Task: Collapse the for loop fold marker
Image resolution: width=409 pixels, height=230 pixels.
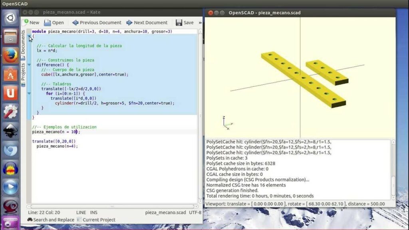Action: 29,93
